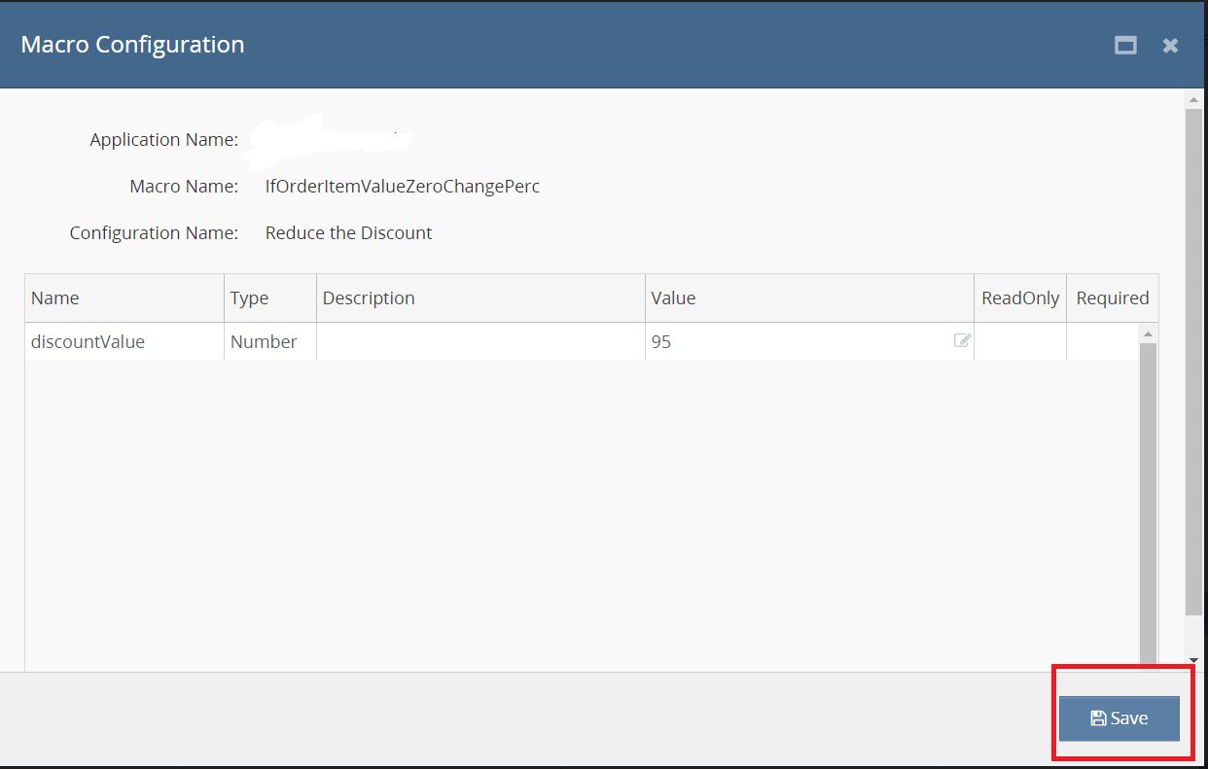Click the edit pencil icon in Value cell
The height and width of the screenshot is (769, 1208).
point(962,341)
